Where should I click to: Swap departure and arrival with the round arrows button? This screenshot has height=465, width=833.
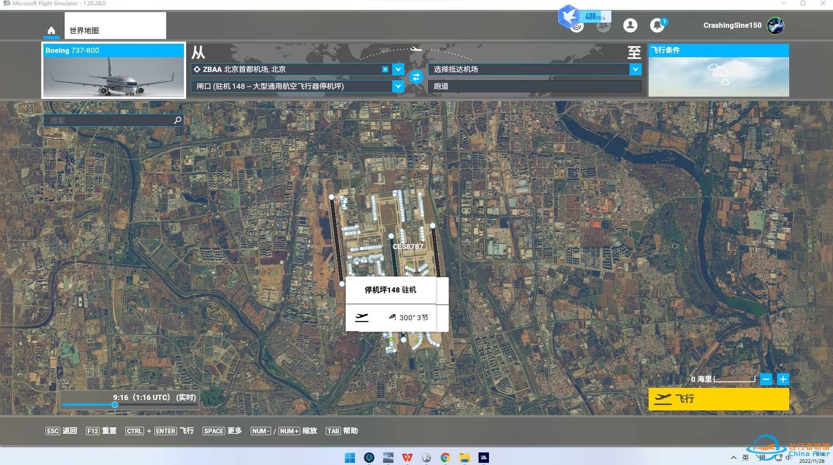tap(416, 77)
